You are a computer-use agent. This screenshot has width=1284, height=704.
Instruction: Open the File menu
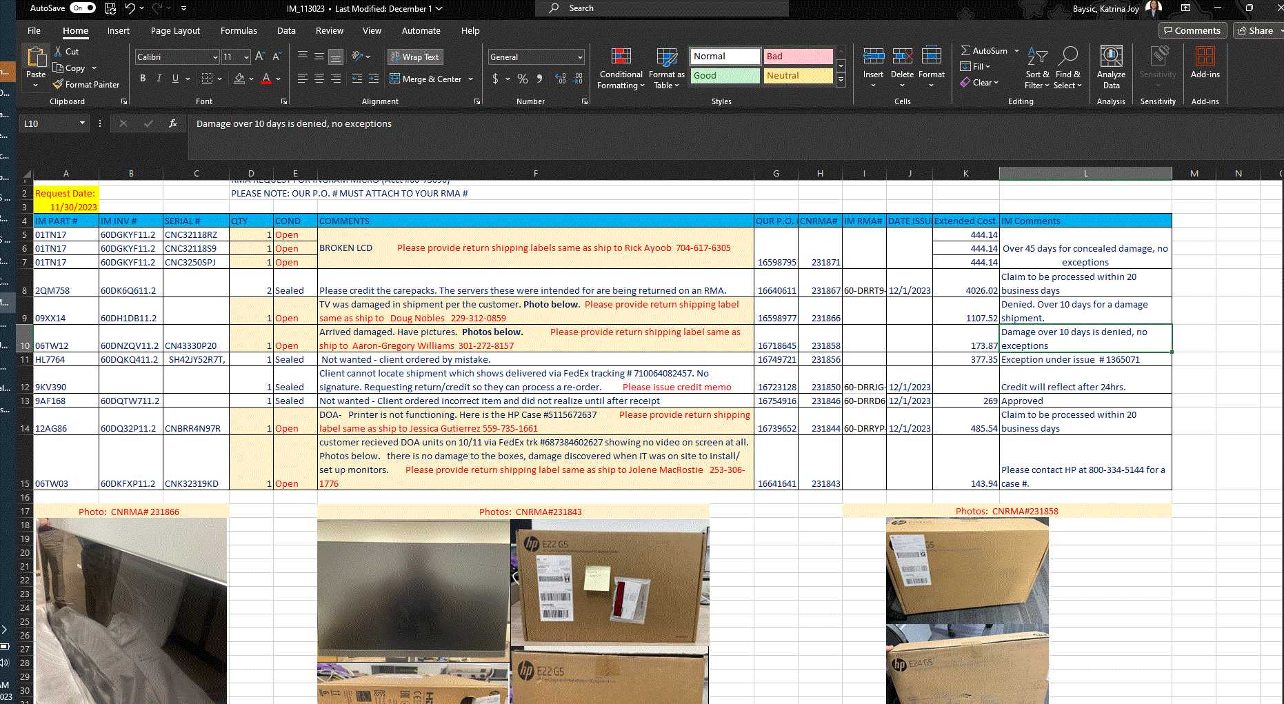pyautogui.click(x=34, y=31)
